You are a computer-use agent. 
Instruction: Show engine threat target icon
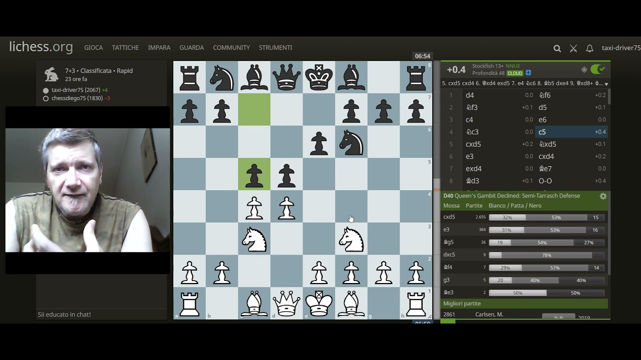point(584,69)
